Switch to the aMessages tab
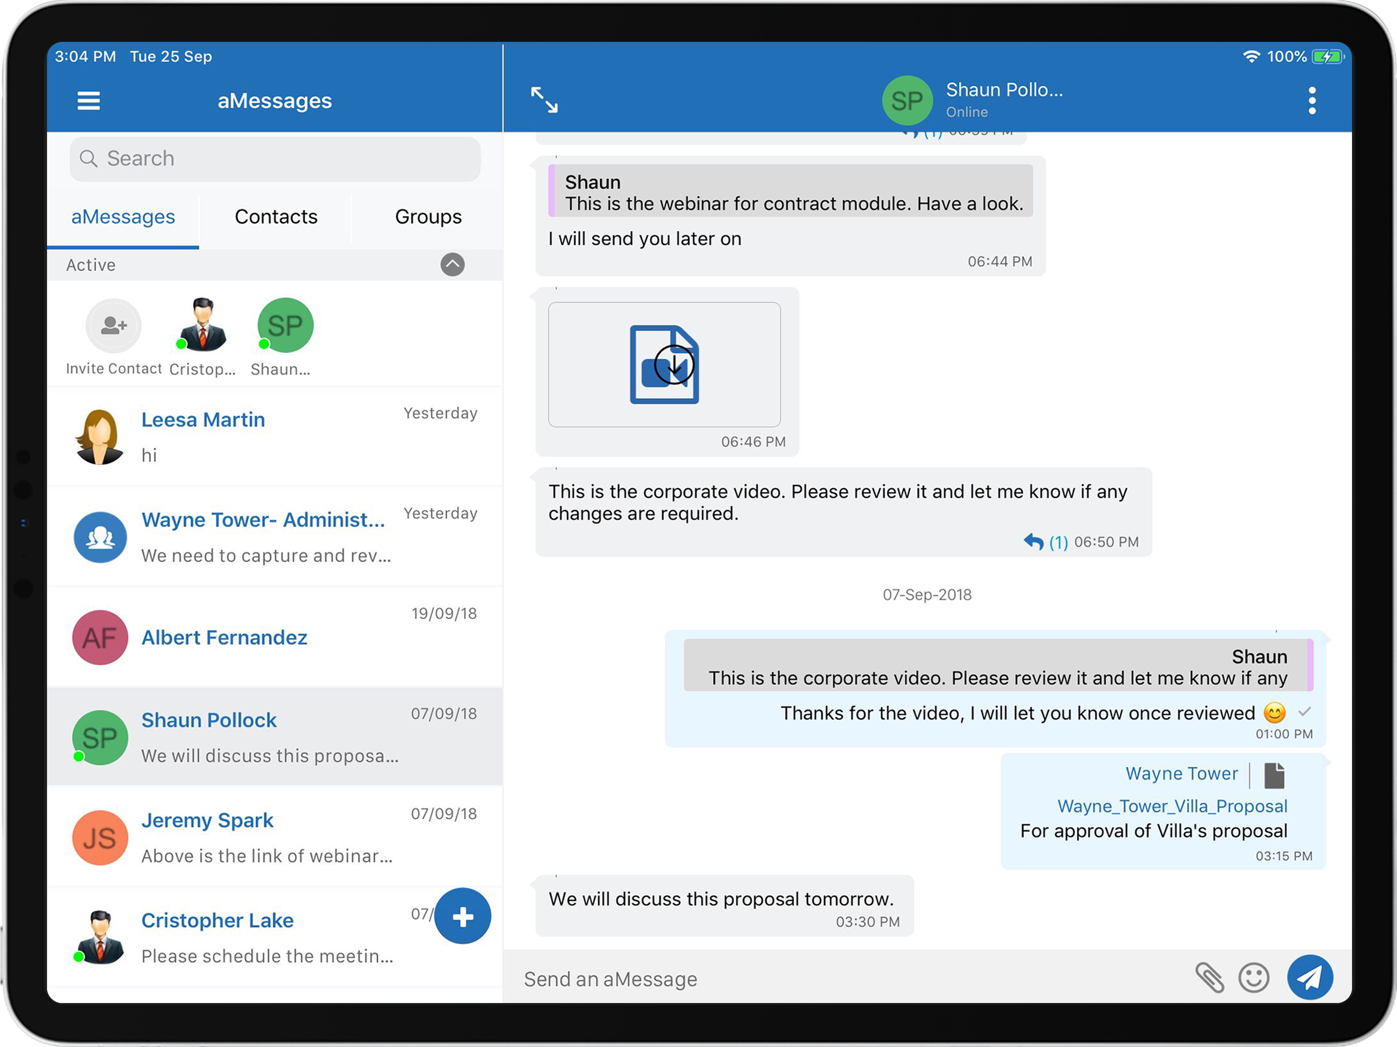1397x1047 pixels. (x=123, y=217)
